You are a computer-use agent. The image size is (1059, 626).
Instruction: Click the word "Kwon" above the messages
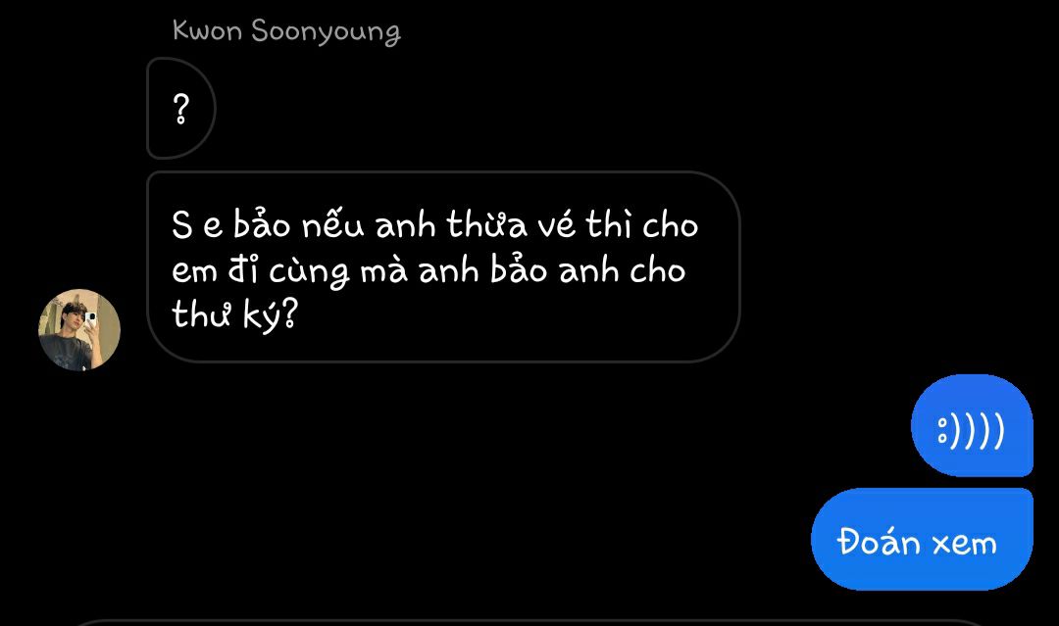click(207, 31)
